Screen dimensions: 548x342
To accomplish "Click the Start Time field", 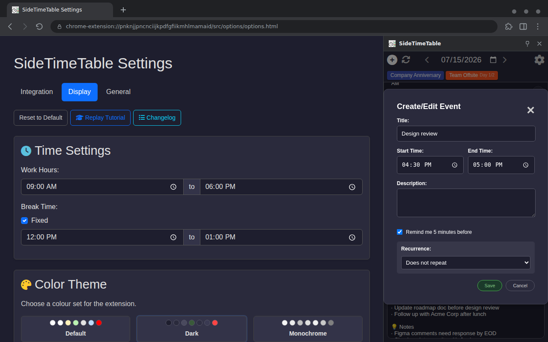I will click(430, 165).
